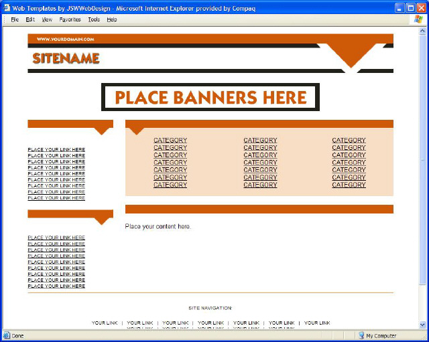Click the first YOUR LINK under Site Navigation
Viewport: 429px width, 342px height.
click(105, 323)
